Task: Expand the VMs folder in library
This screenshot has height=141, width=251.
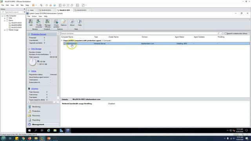Action: pyautogui.click(x=5, y=18)
